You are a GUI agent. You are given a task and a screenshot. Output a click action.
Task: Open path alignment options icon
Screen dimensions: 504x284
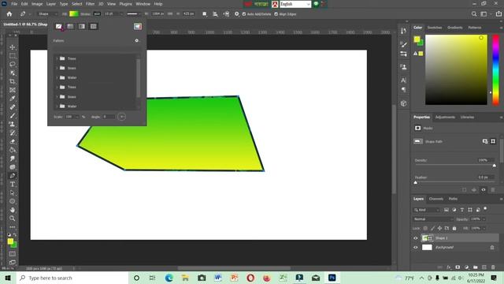(x=215, y=14)
